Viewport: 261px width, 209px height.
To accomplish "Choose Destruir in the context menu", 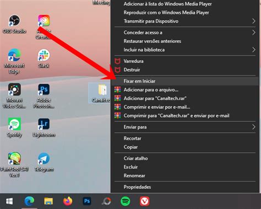I will point(185,70).
